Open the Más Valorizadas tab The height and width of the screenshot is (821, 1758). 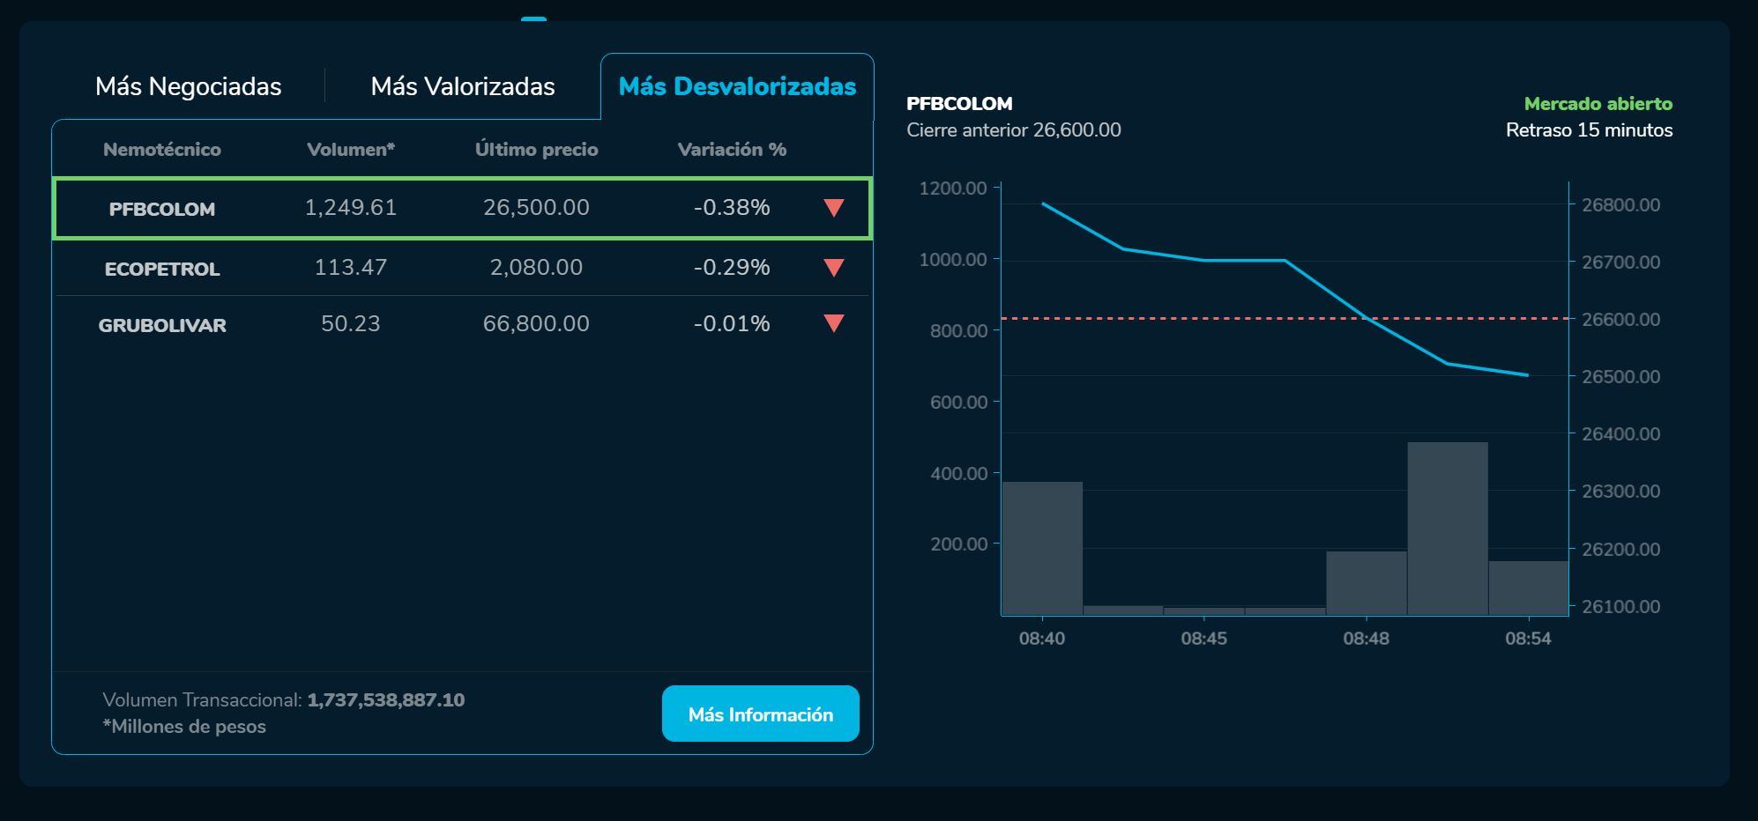tap(462, 86)
